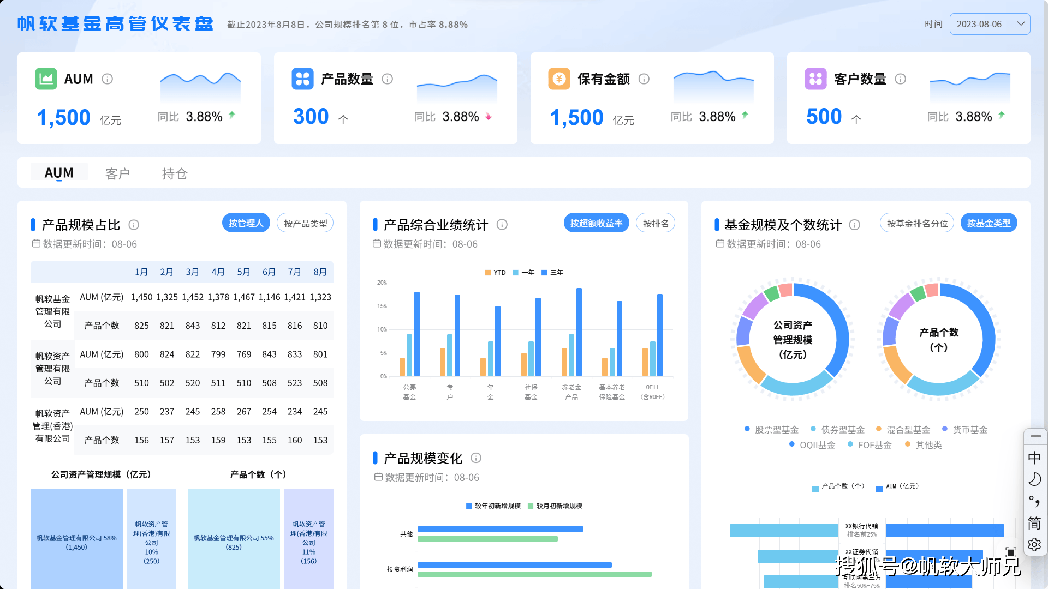Click the blue 产品数量 grid icon

(x=302, y=79)
